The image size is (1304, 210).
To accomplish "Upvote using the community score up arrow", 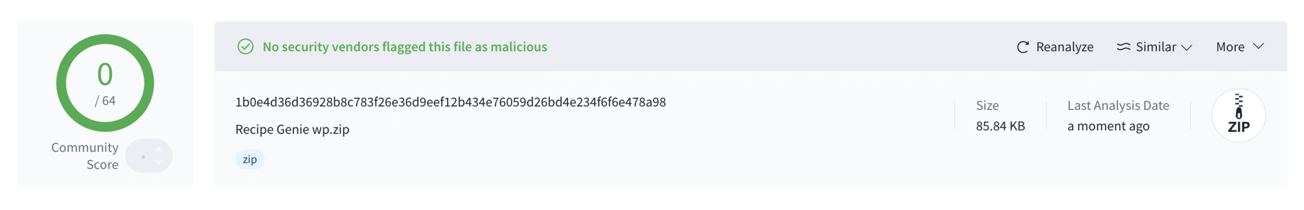I will tap(159, 149).
